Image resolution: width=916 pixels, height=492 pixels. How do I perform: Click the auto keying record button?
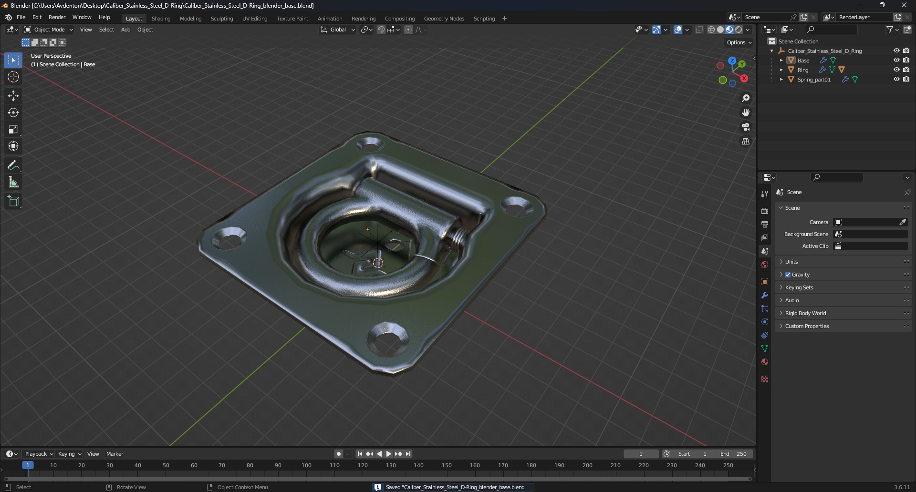pos(339,454)
